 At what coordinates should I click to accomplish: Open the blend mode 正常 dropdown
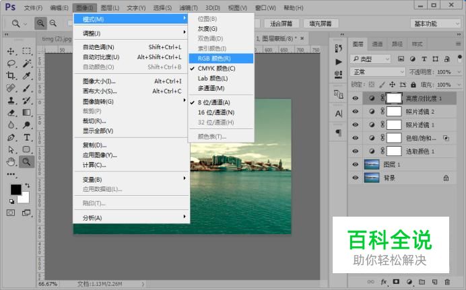pos(377,72)
